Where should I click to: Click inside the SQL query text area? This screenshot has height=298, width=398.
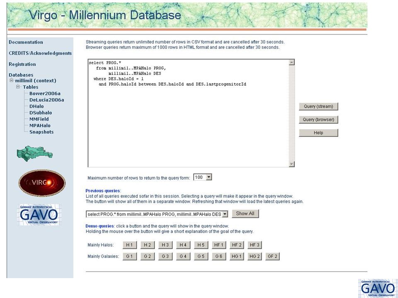click(x=188, y=113)
